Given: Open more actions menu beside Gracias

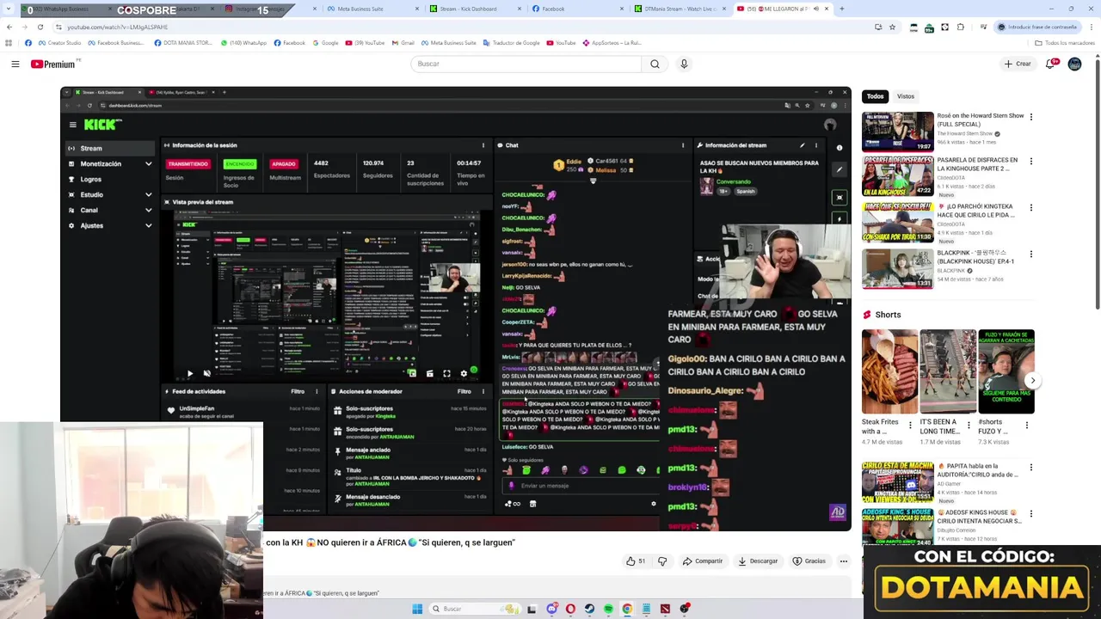Looking at the screenshot, I should tap(843, 561).
